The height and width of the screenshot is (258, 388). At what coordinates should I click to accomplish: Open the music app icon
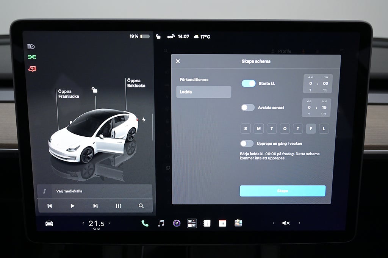point(161,223)
